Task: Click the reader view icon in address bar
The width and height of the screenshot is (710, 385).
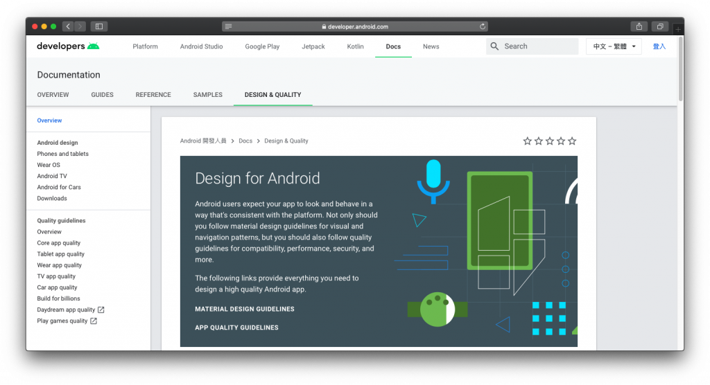Action: click(228, 27)
